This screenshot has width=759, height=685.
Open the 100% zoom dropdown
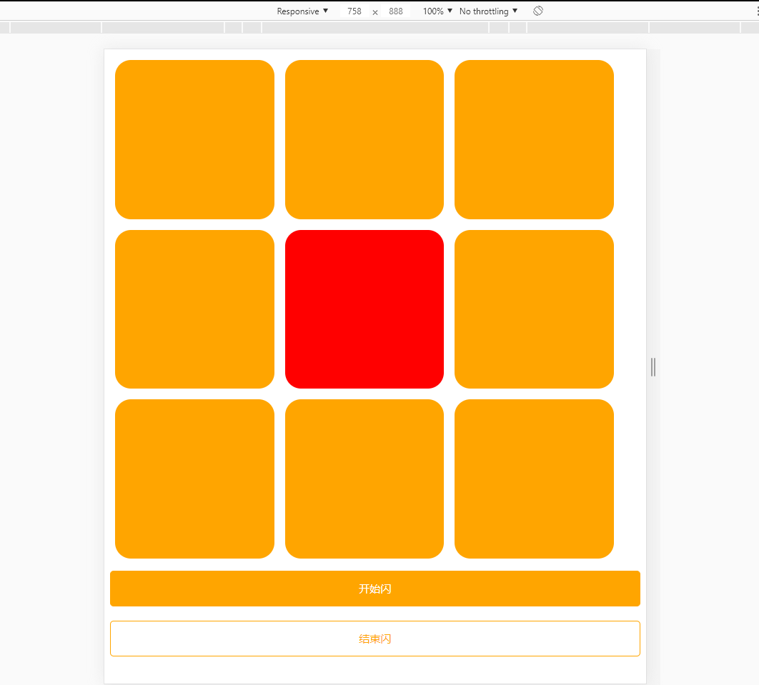(437, 11)
